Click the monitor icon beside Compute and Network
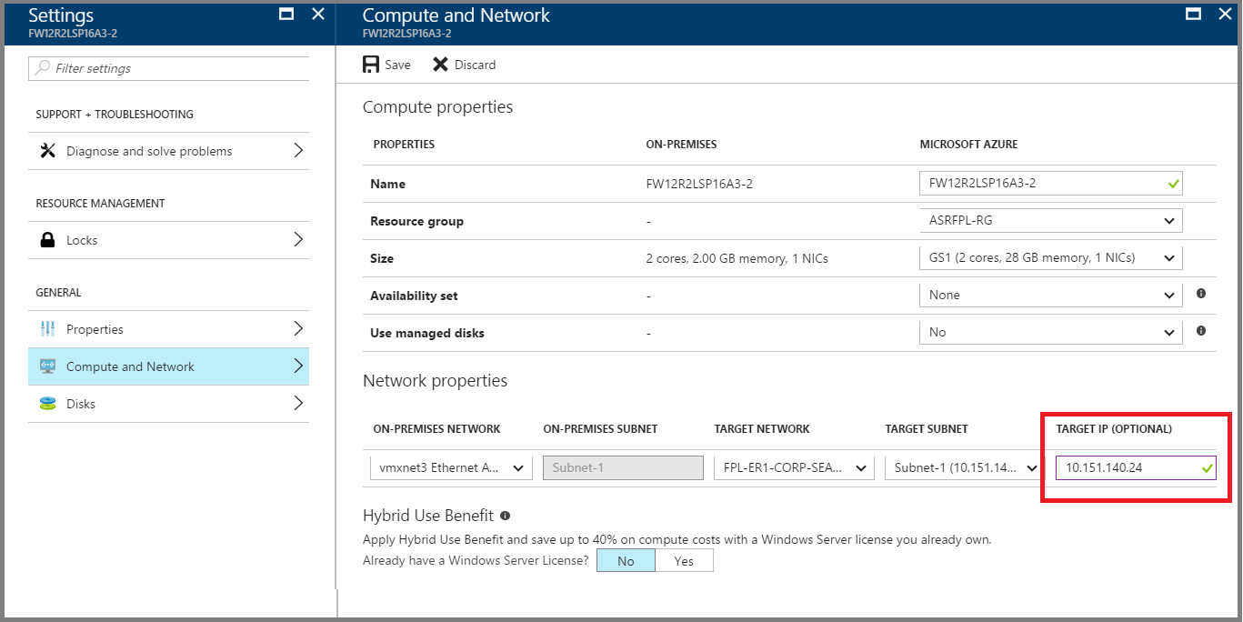1243x622 pixels. pos(47,366)
